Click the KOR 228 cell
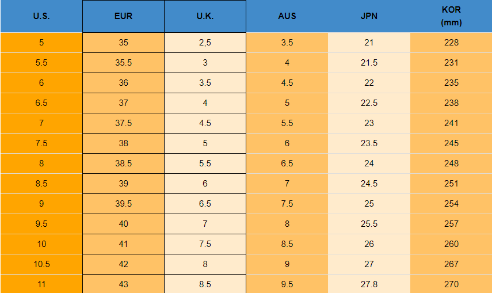This screenshot has width=492, height=293. coord(451,43)
